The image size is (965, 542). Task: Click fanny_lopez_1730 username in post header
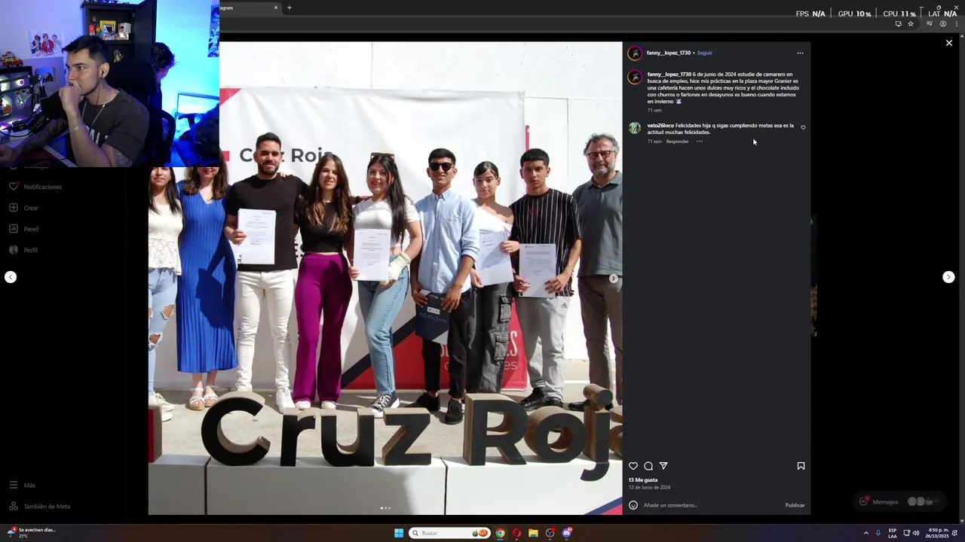(x=669, y=53)
